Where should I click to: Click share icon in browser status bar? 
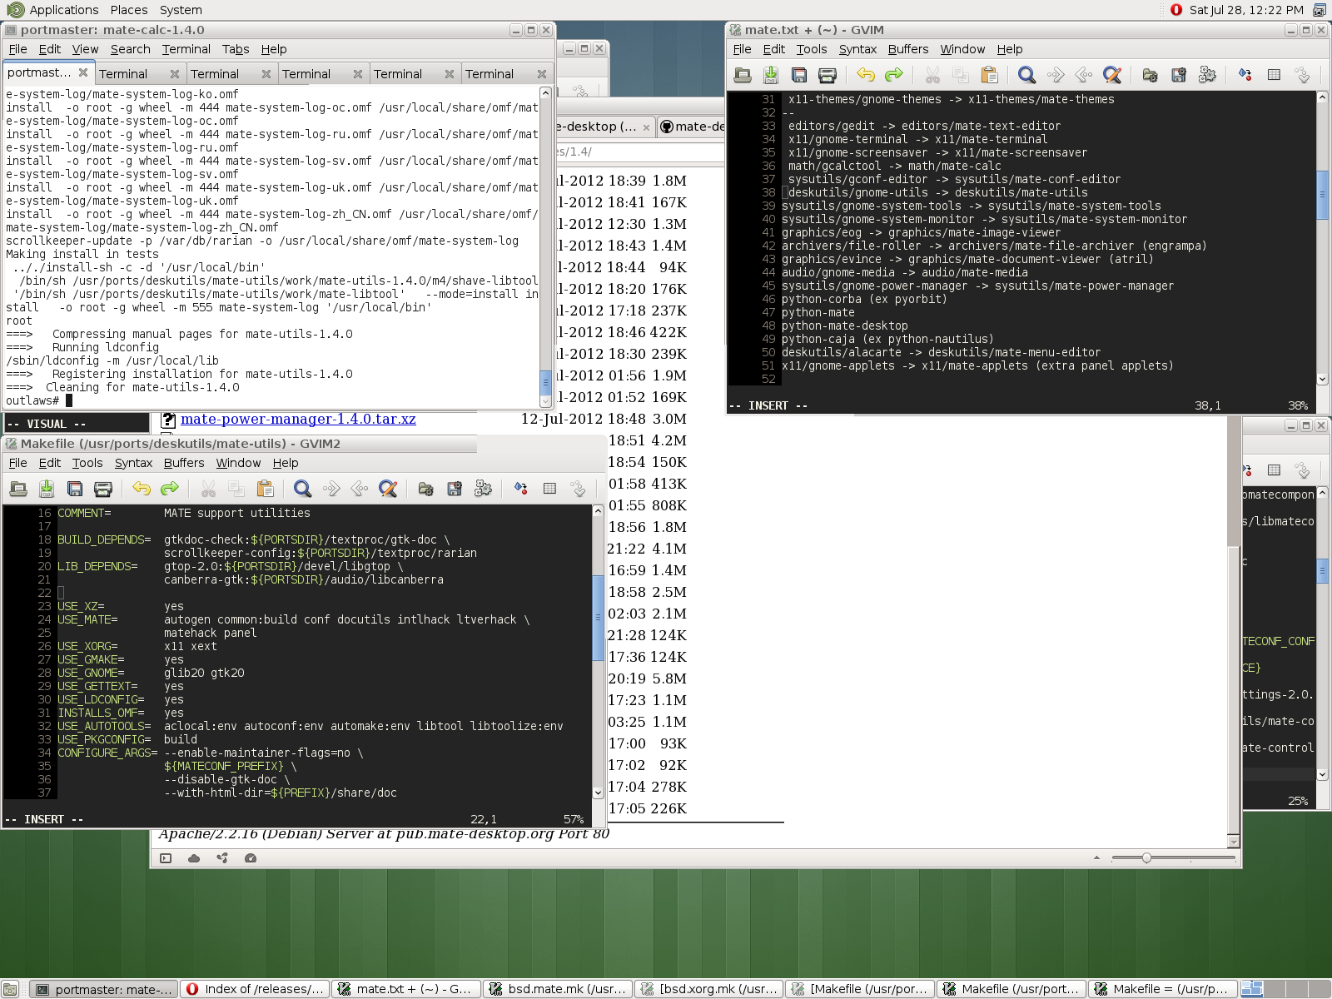(222, 858)
